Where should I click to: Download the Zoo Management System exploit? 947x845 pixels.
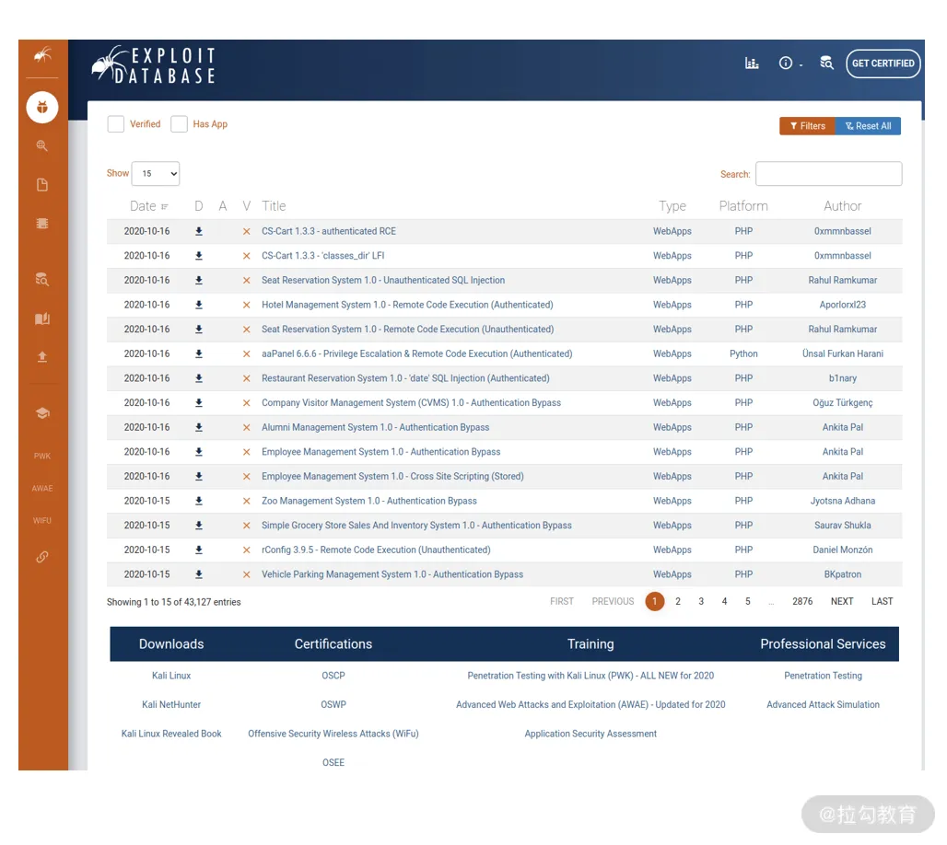coord(199,501)
